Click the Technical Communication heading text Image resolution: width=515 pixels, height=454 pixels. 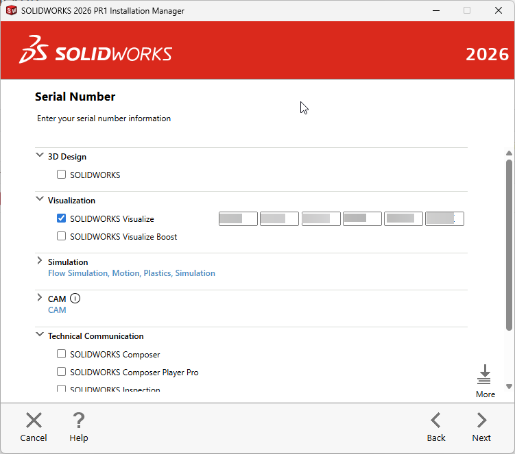[95, 336]
